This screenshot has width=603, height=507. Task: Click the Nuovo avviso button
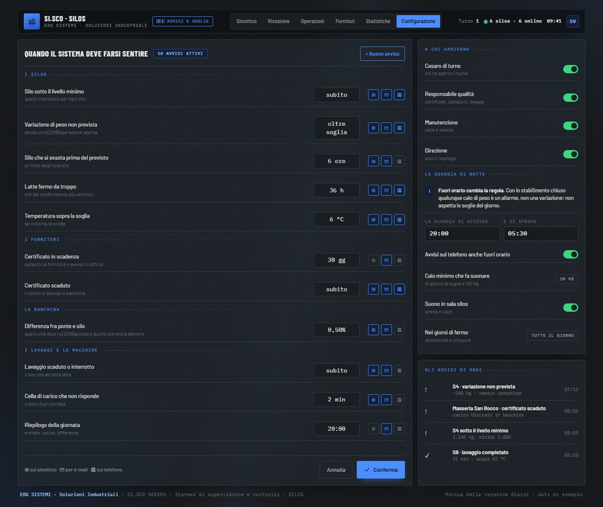(382, 54)
